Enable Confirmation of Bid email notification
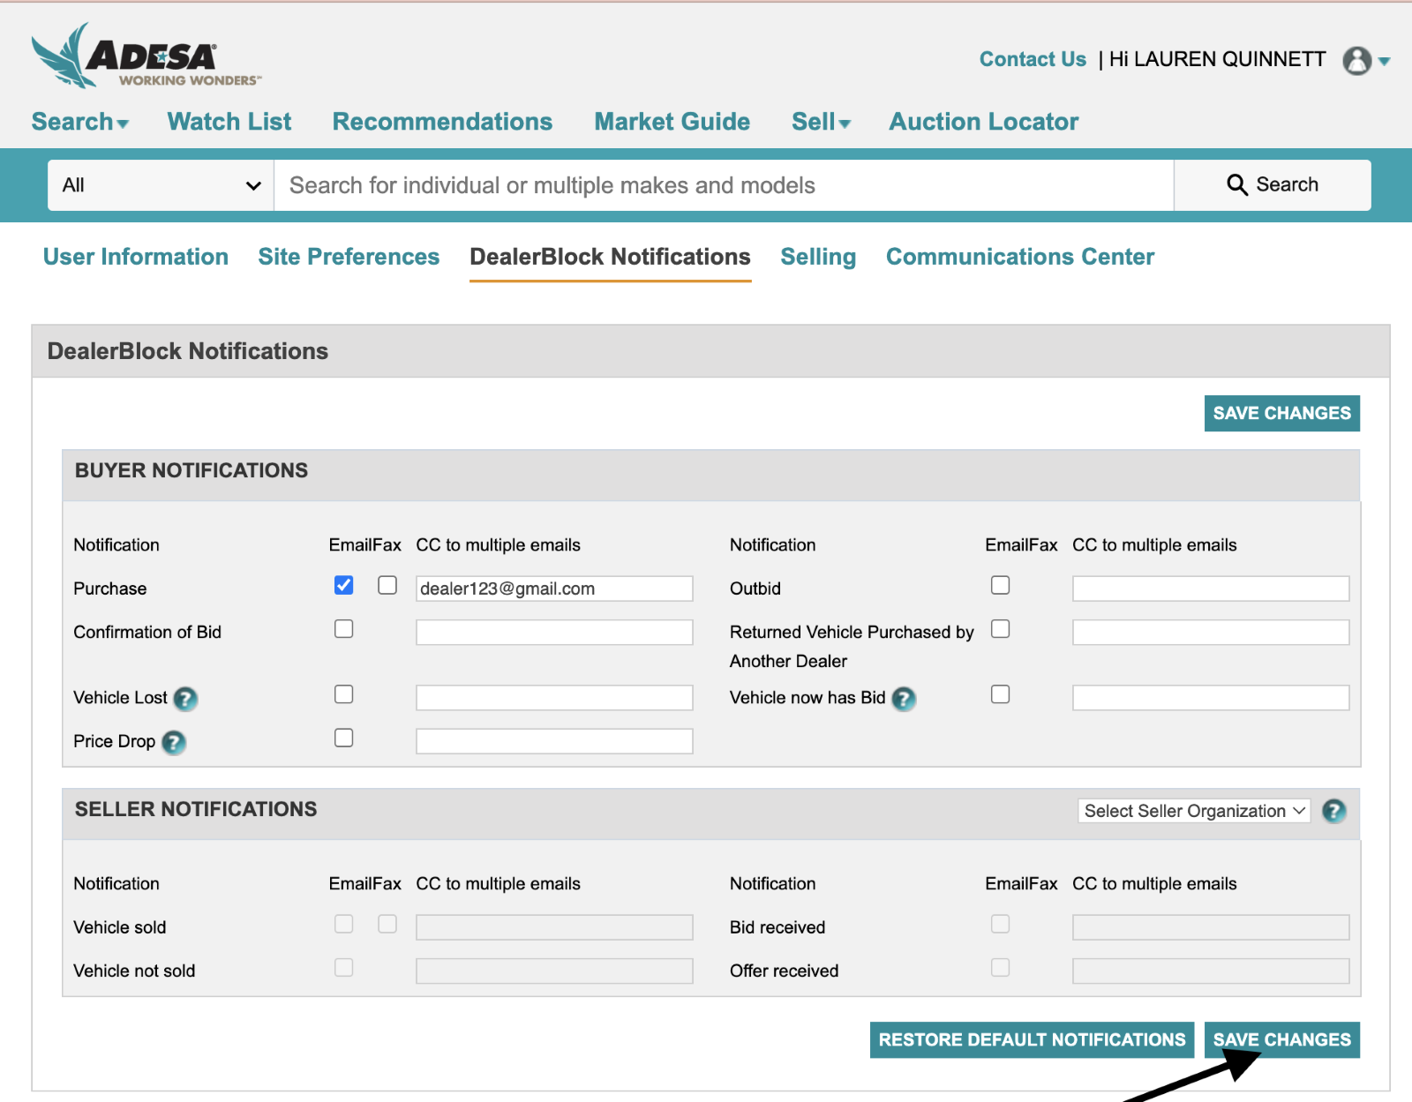Image resolution: width=1412 pixels, height=1102 pixels. [x=344, y=629]
